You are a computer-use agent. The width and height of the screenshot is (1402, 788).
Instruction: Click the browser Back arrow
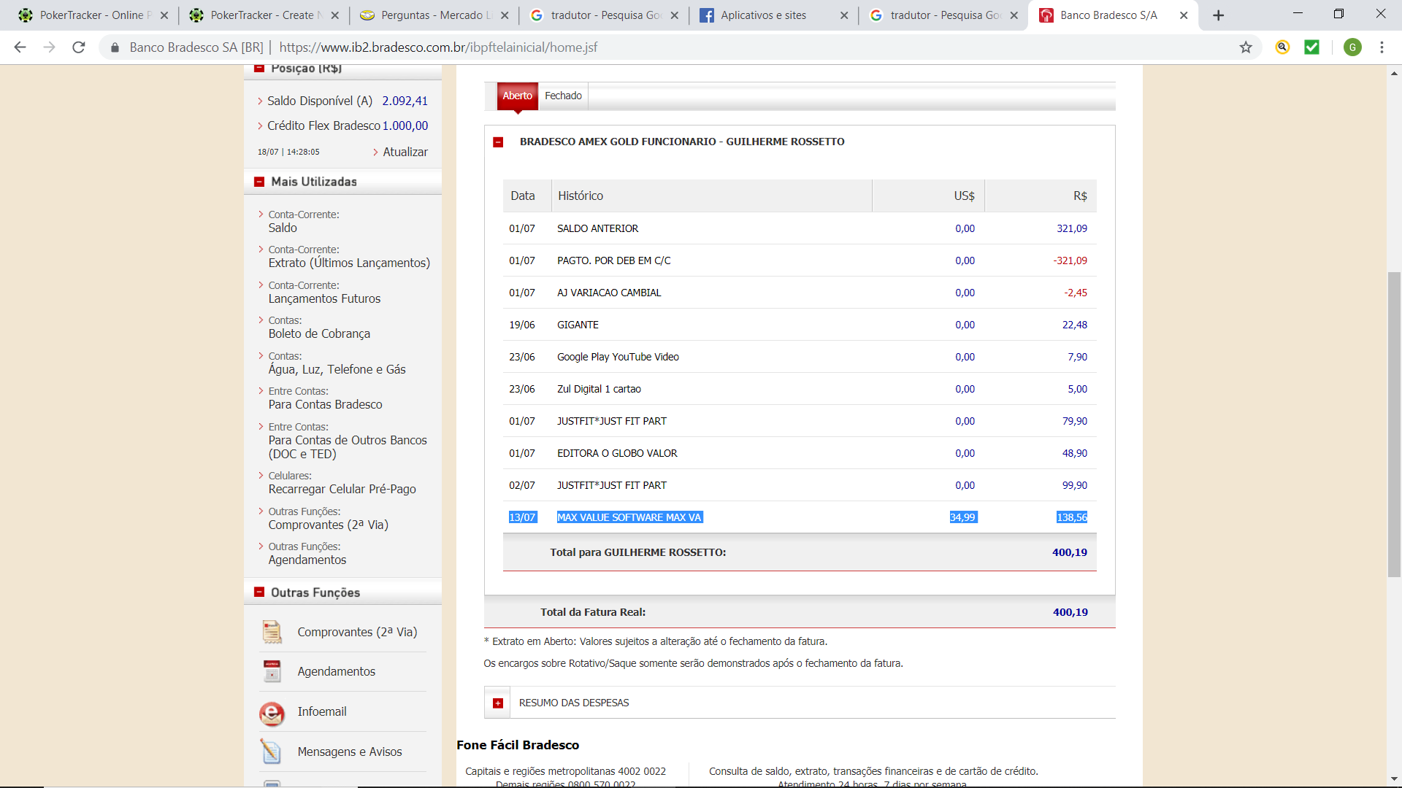pos(20,47)
